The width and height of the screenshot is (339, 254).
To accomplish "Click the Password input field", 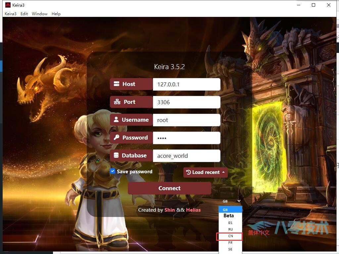I will click(x=187, y=138).
